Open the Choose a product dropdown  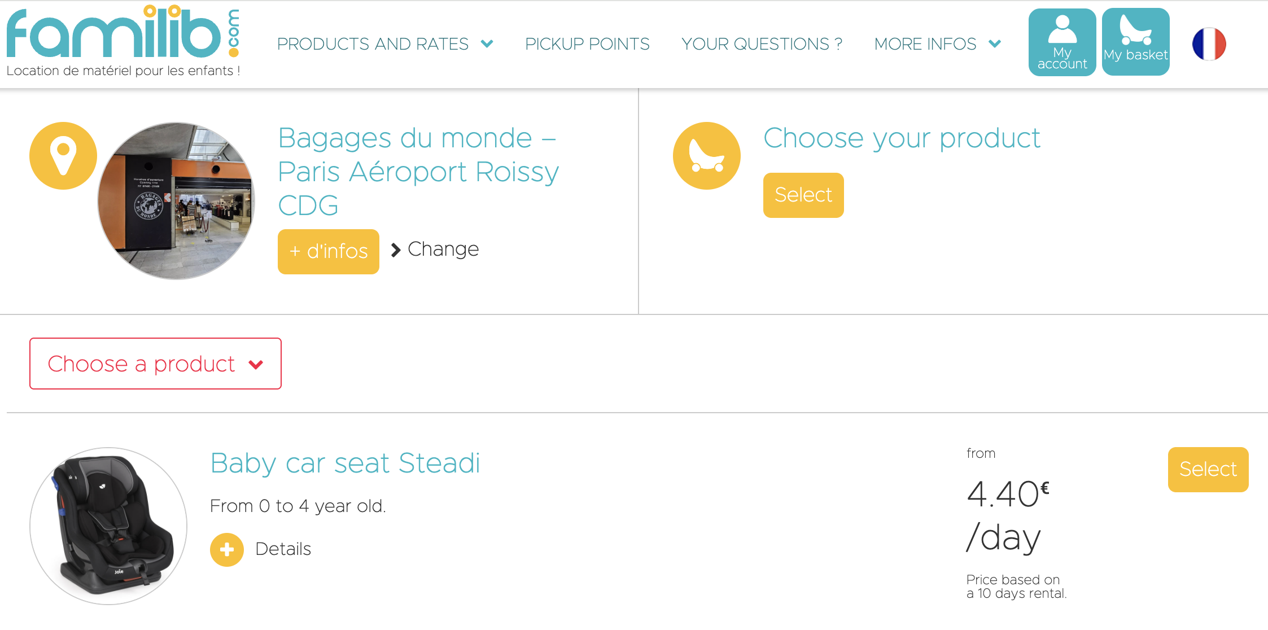point(155,364)
